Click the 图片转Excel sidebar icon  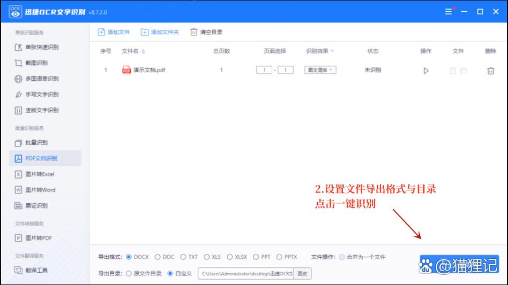(18, 174)
